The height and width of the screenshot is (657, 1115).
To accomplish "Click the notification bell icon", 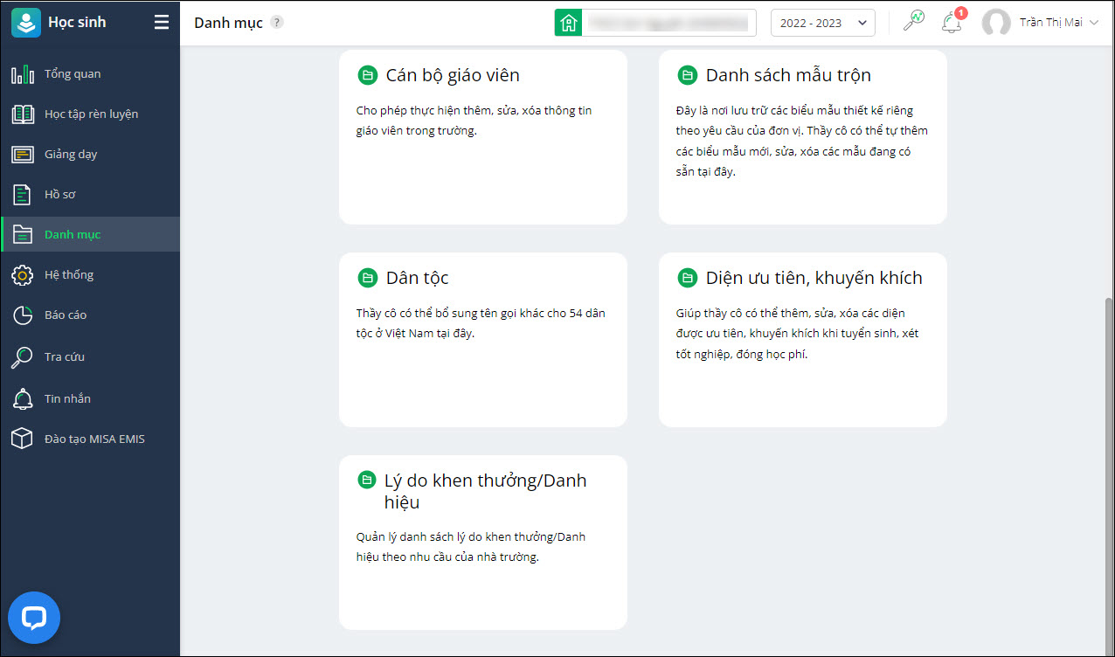I will pos(952,23).
